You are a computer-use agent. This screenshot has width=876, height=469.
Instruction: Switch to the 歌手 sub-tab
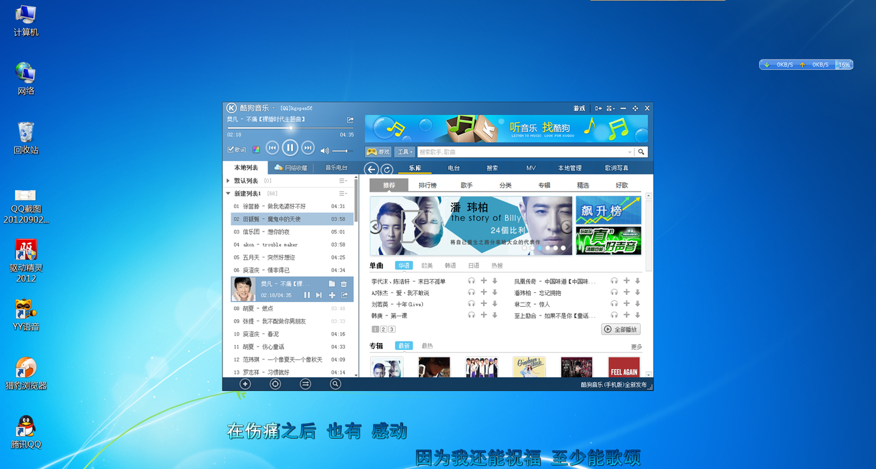[x=467, y=186]
